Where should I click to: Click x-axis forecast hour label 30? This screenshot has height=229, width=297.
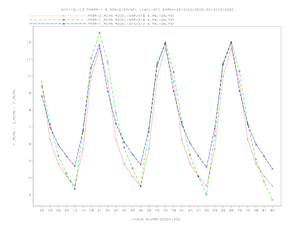pyautogui.click(x=124, y=210)
